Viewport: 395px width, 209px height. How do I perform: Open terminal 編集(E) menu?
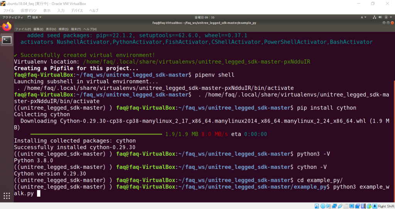(x=38, y=29)
